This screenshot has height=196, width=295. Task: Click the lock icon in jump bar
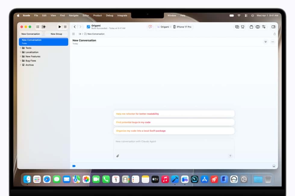click(275, 34)
